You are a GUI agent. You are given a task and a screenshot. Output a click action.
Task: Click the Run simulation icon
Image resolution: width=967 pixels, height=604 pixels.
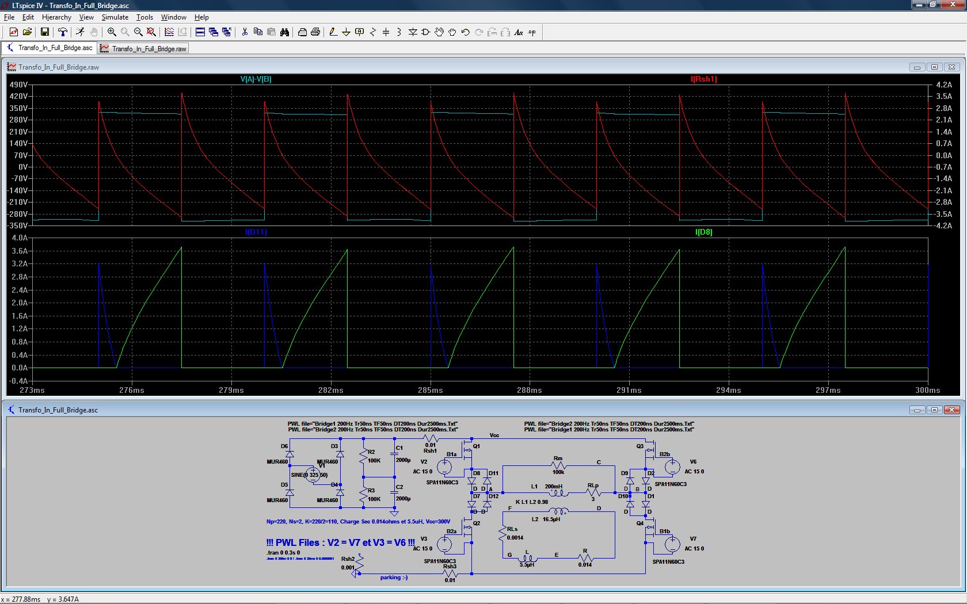point(80,32)
